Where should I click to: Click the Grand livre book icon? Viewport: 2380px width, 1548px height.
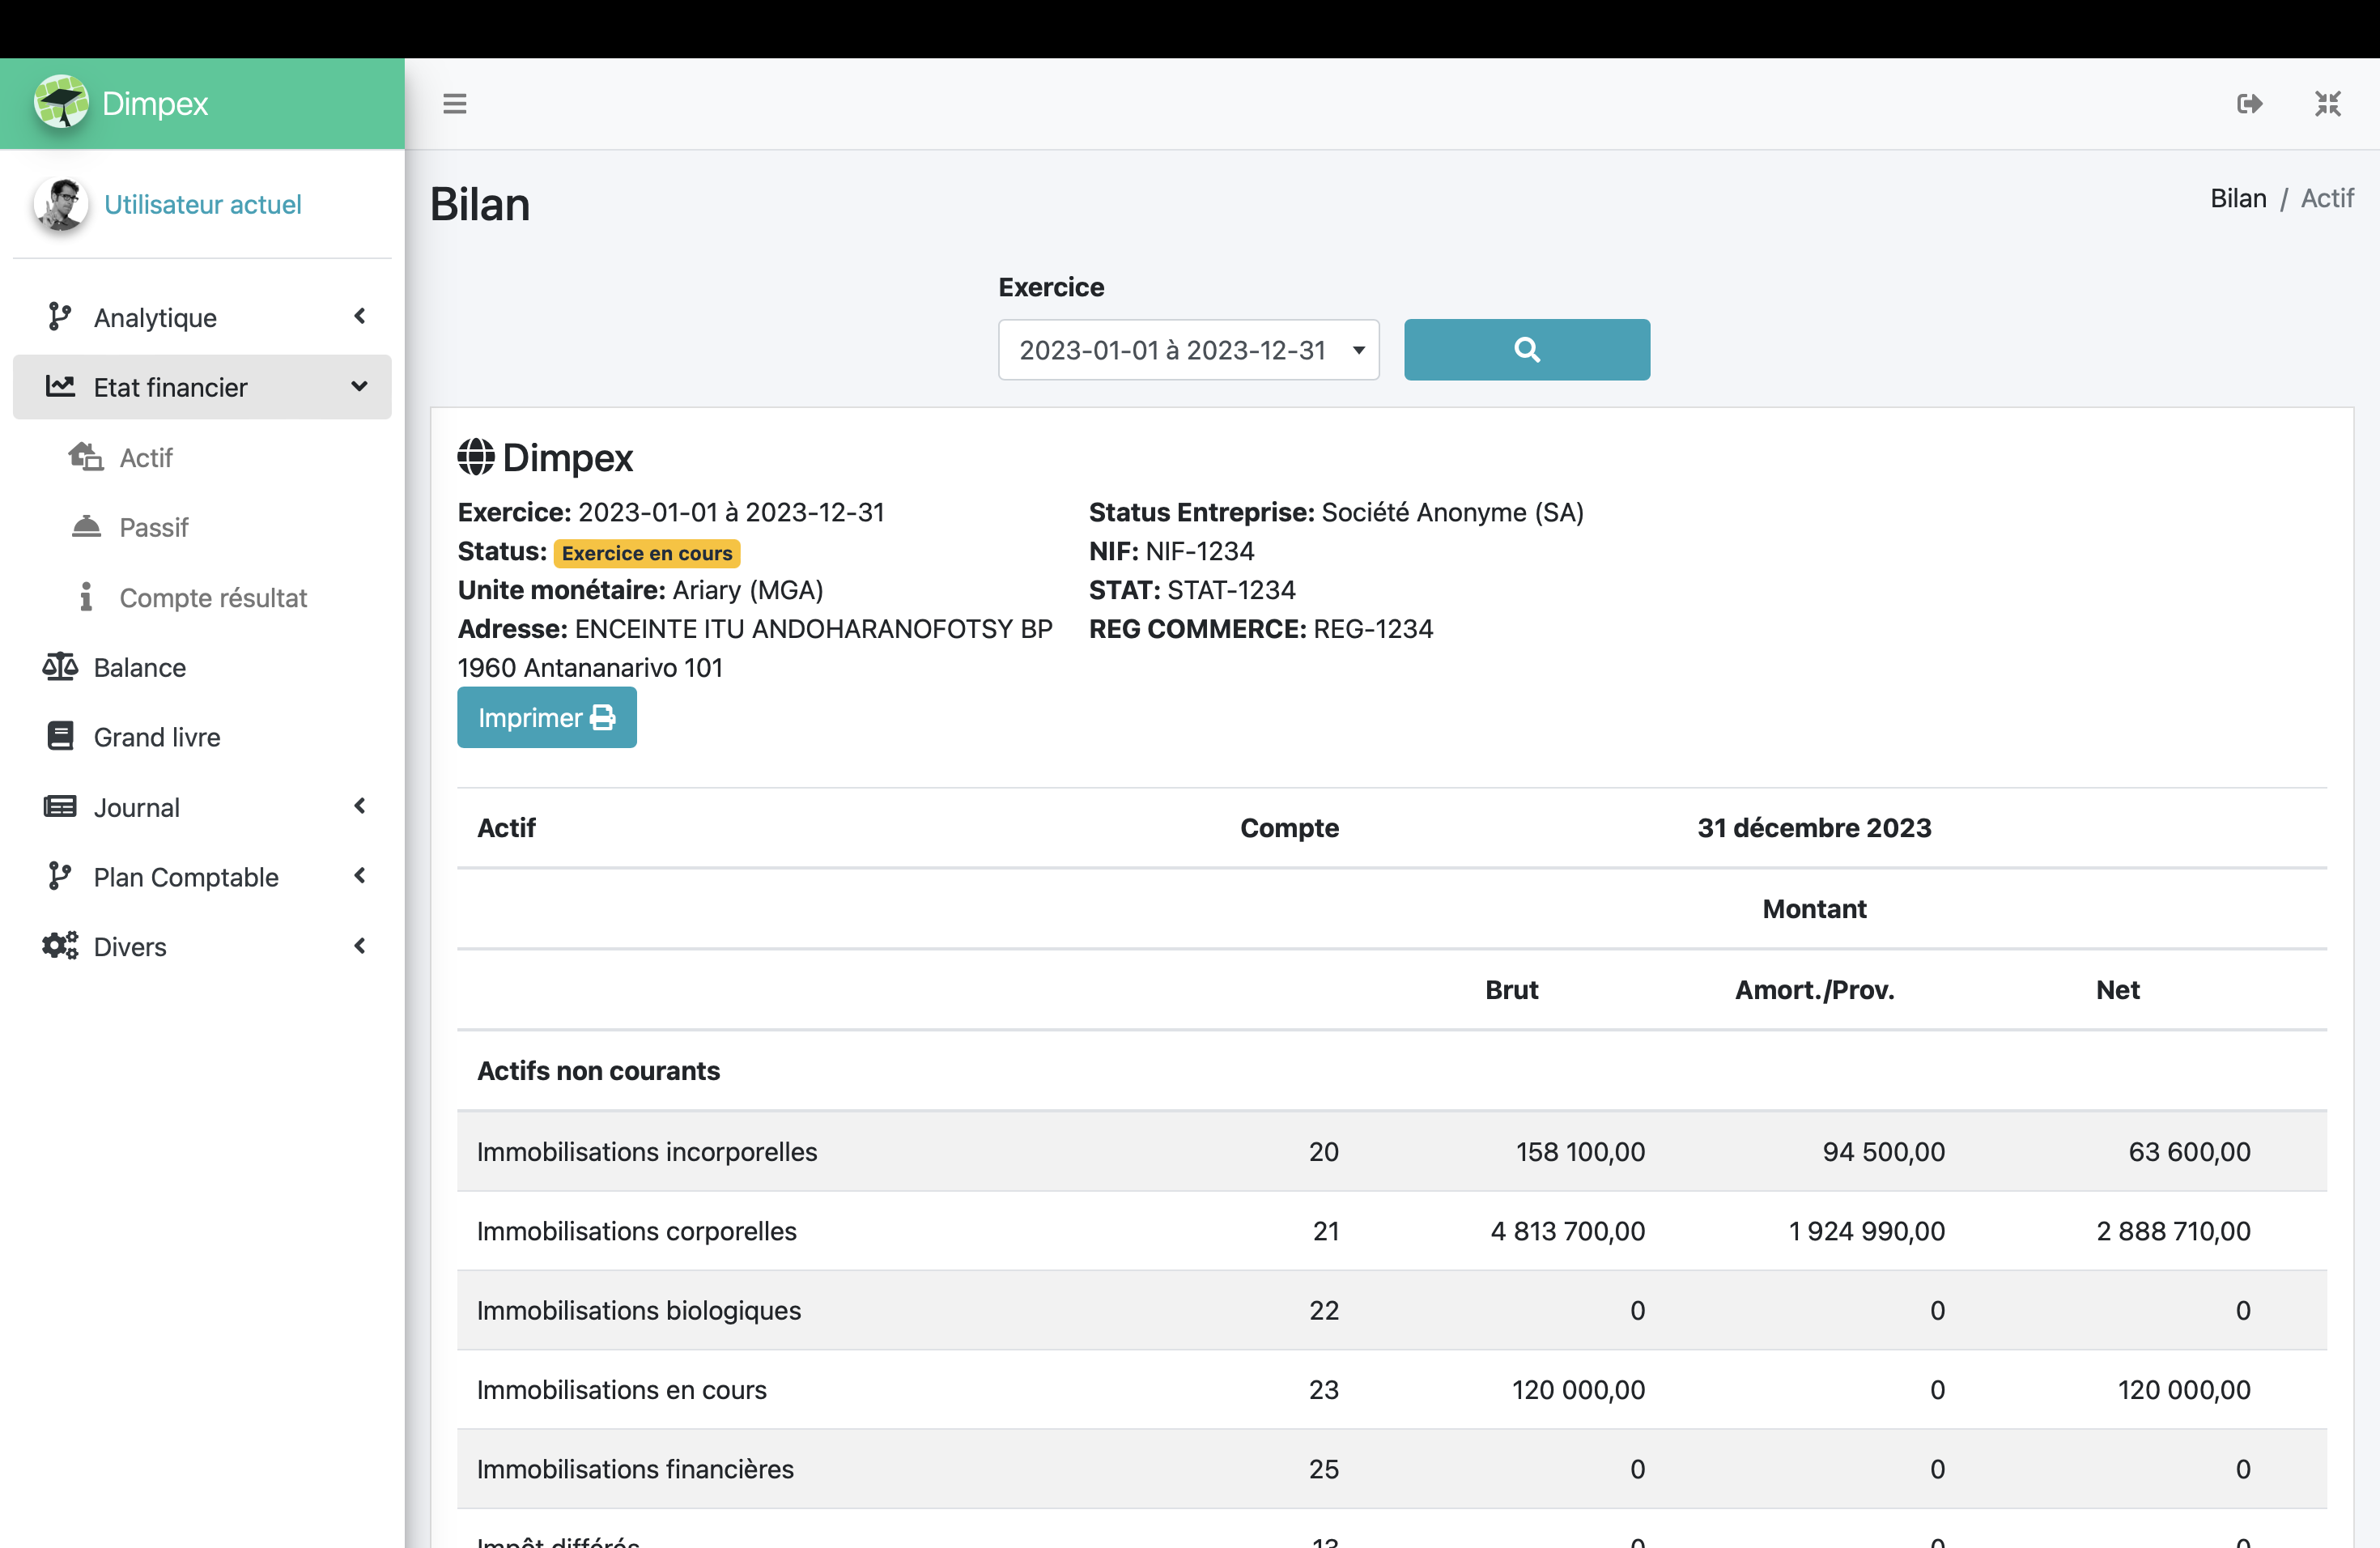point(60,737)
